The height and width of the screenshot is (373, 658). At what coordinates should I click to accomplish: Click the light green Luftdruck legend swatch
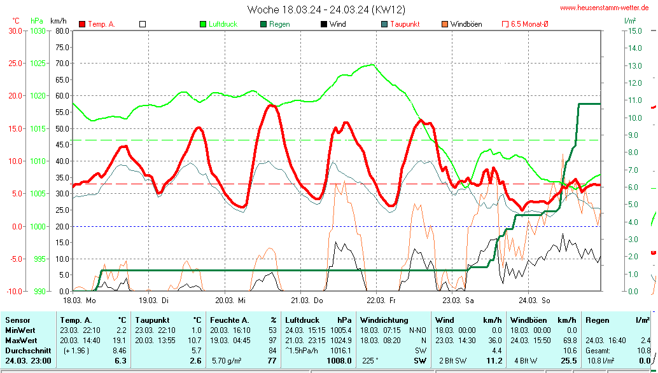point(203,24)
